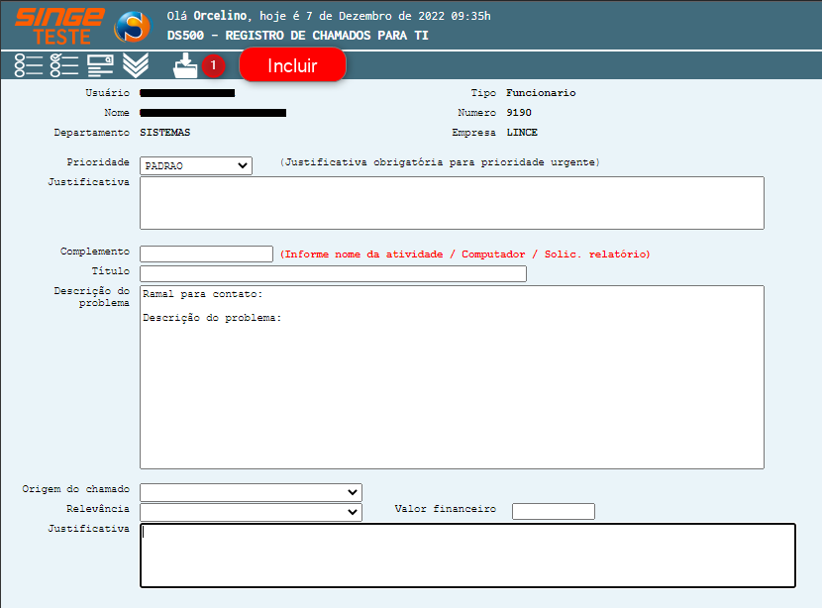Click the SINGE TESTE logo
Screen dimensions: 822x608
[59, 25]
